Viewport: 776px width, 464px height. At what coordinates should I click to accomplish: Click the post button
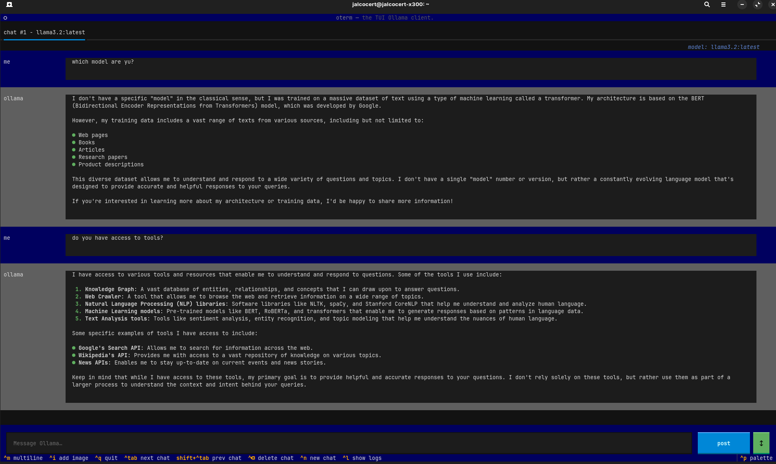click(x=723, y=443)
